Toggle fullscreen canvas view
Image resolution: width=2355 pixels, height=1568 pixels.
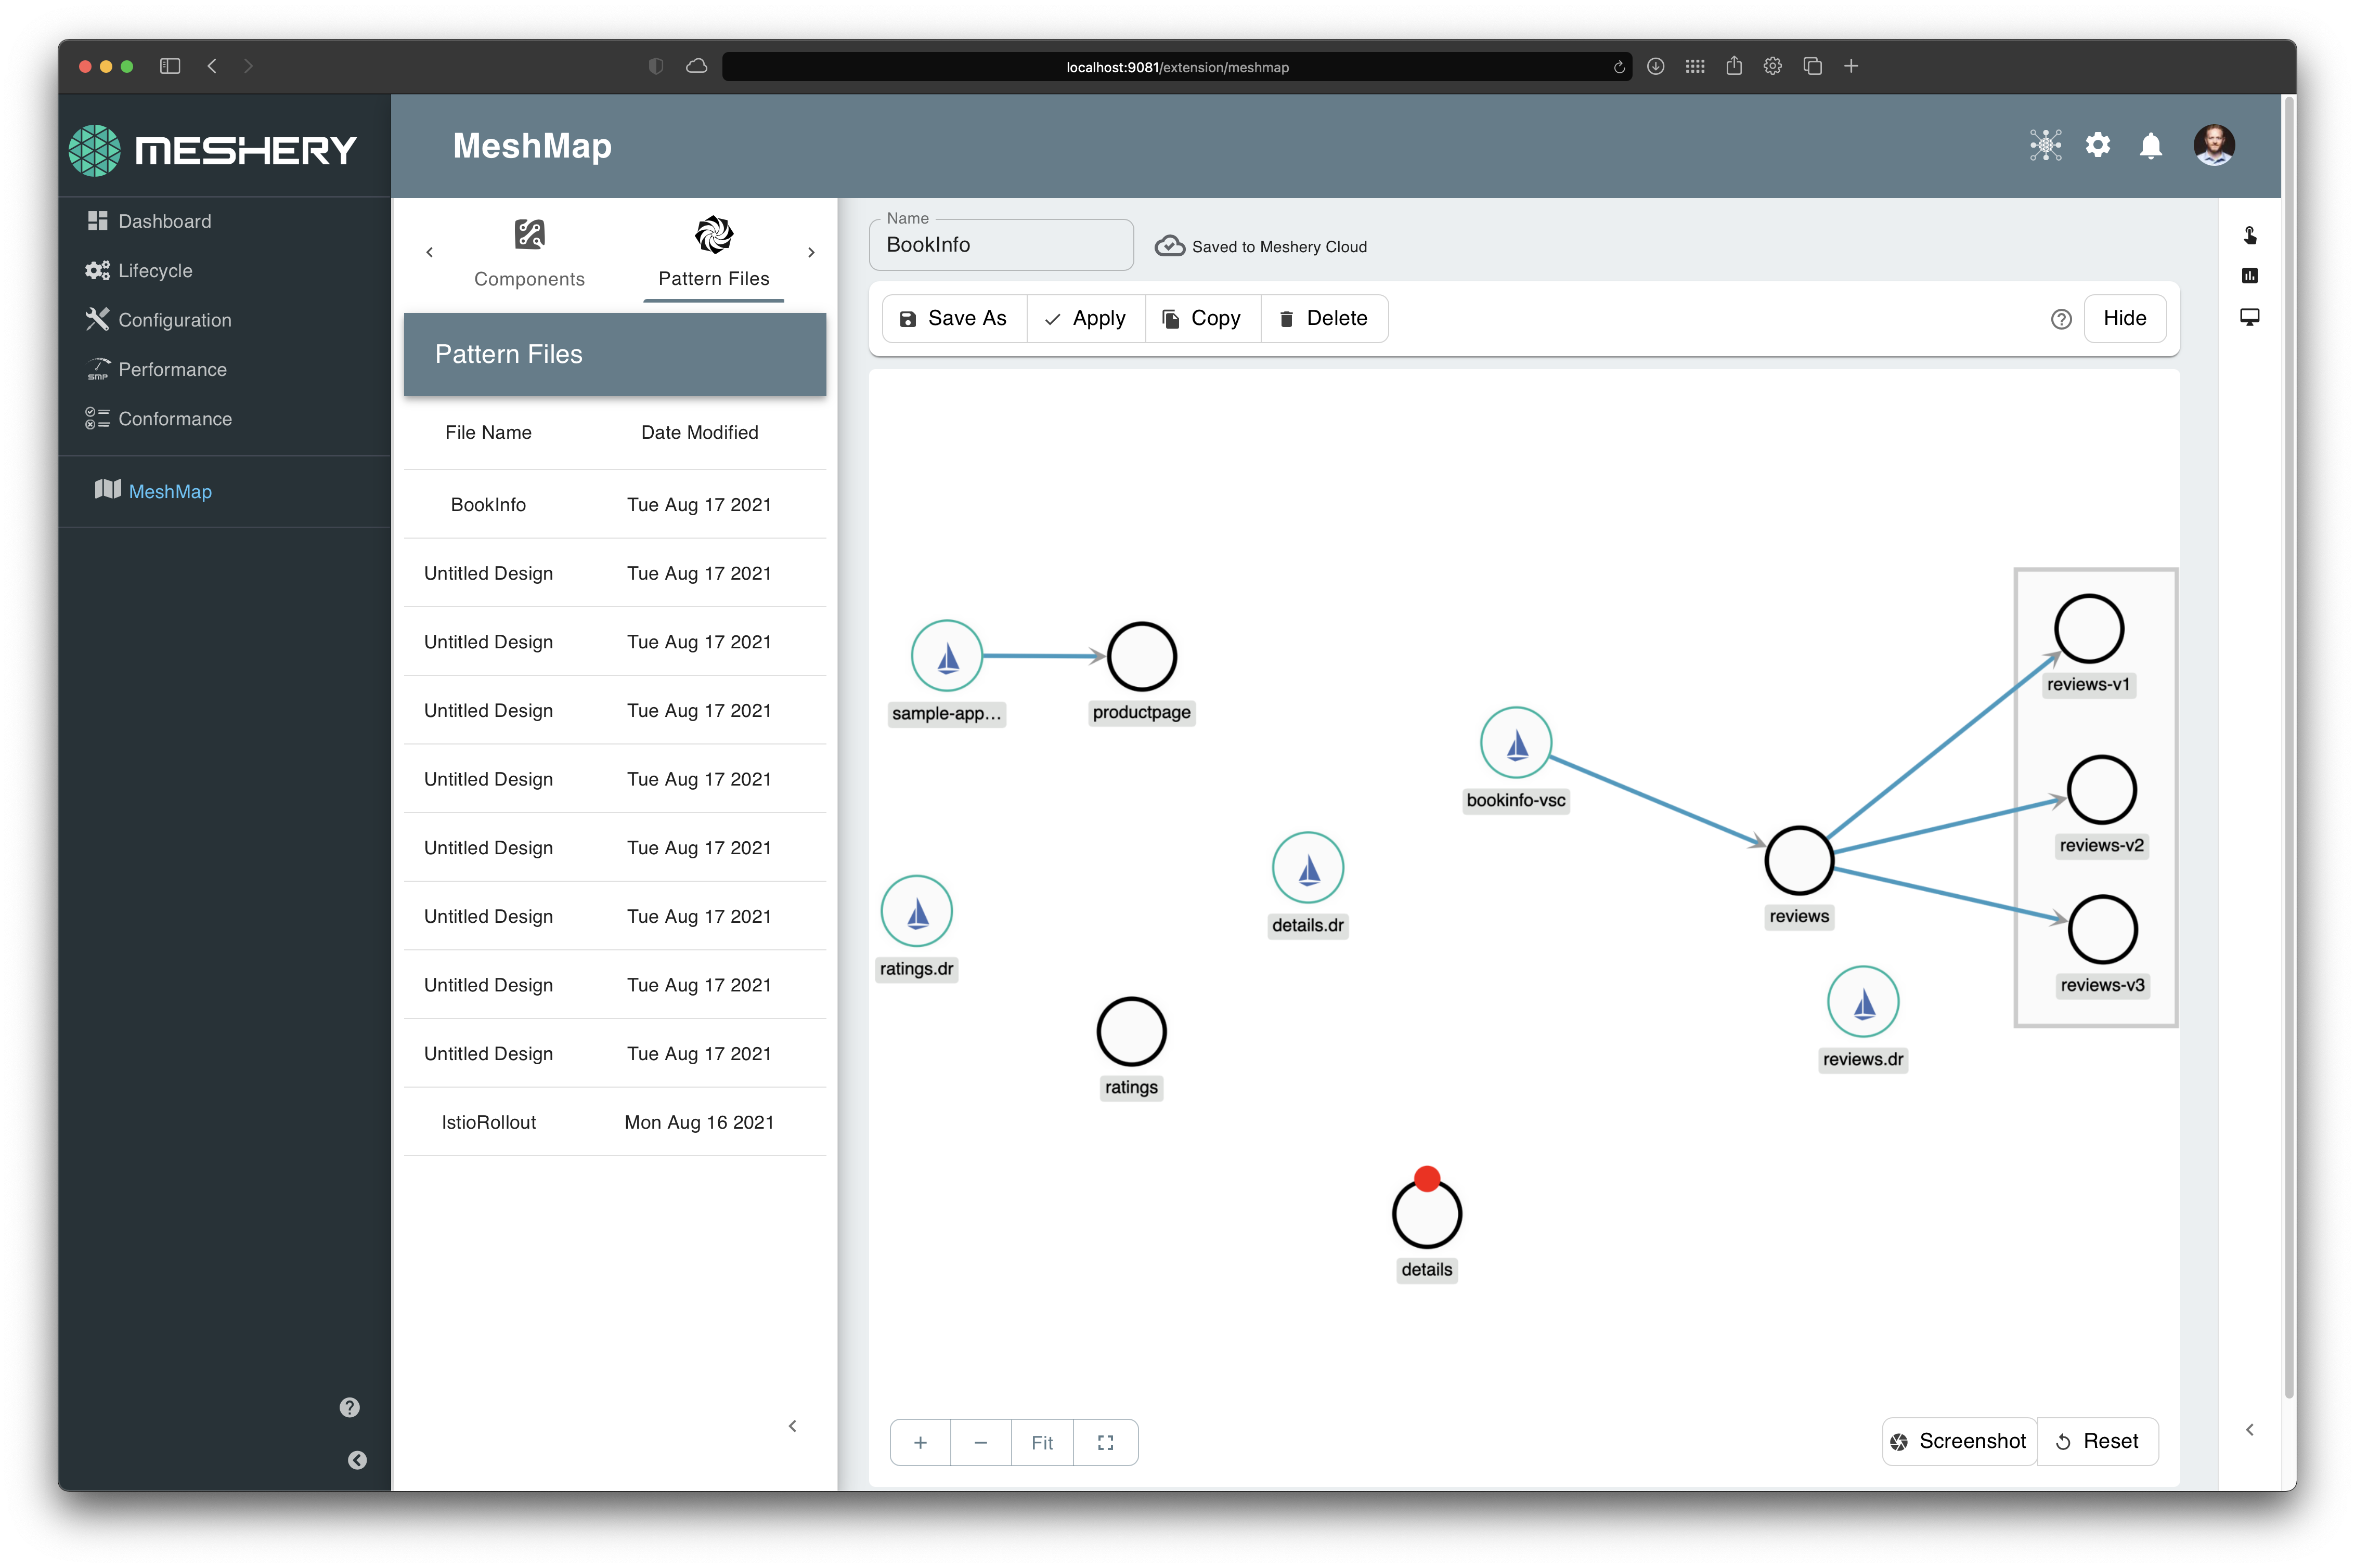coord(1105,1442)
